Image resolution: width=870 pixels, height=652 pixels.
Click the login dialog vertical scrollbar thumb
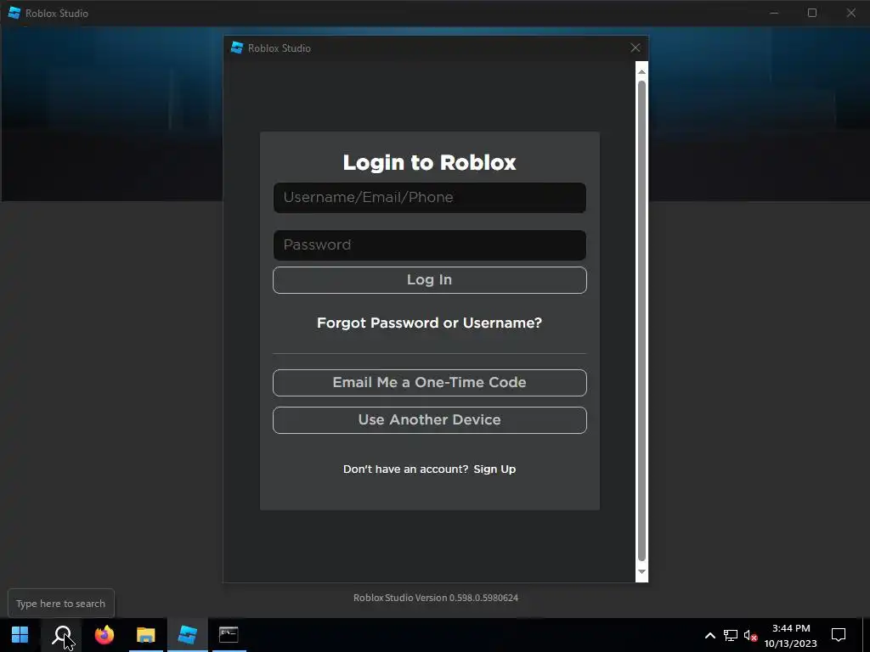tap(641, 321)
